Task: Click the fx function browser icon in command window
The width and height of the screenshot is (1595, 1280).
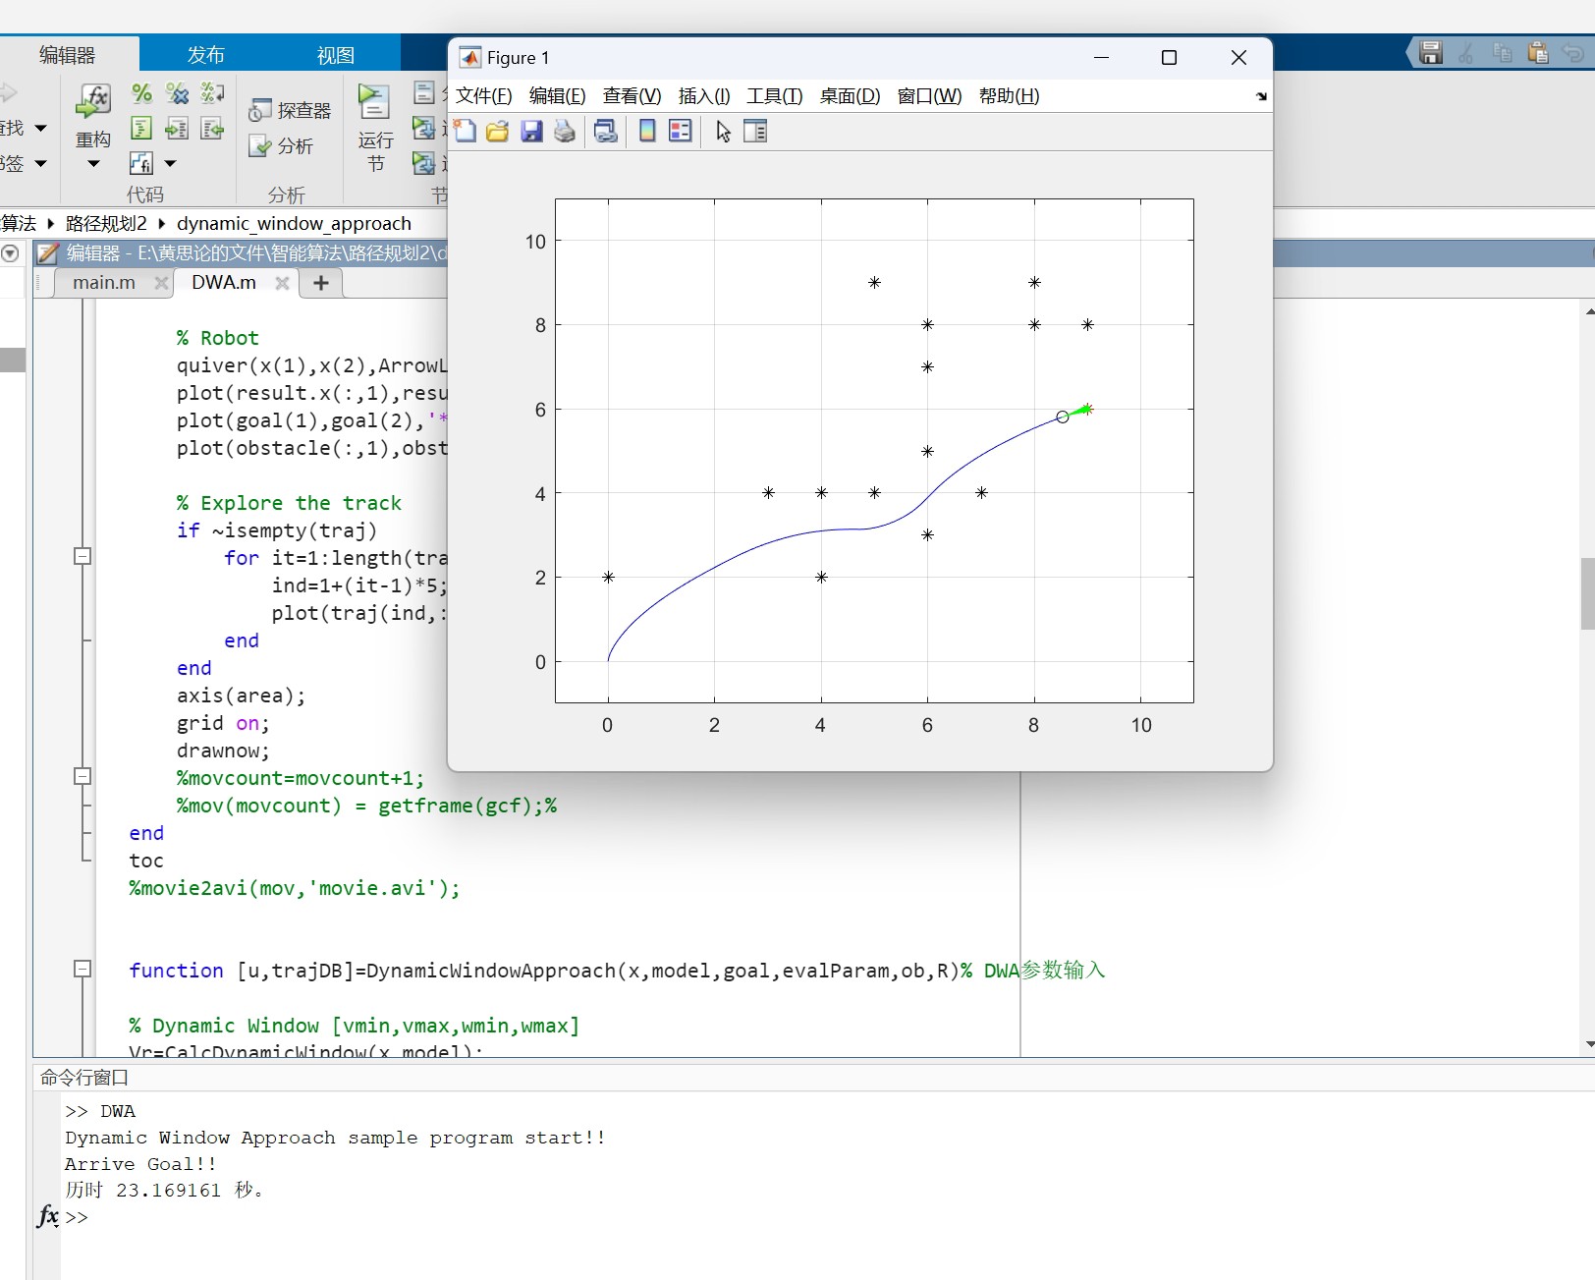Action: 47,1216
